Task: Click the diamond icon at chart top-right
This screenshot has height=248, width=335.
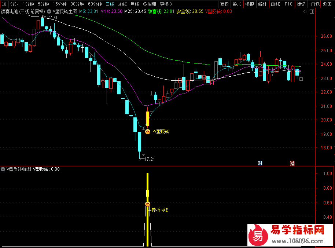Action: pyautogui.click(x=305, y=11)
